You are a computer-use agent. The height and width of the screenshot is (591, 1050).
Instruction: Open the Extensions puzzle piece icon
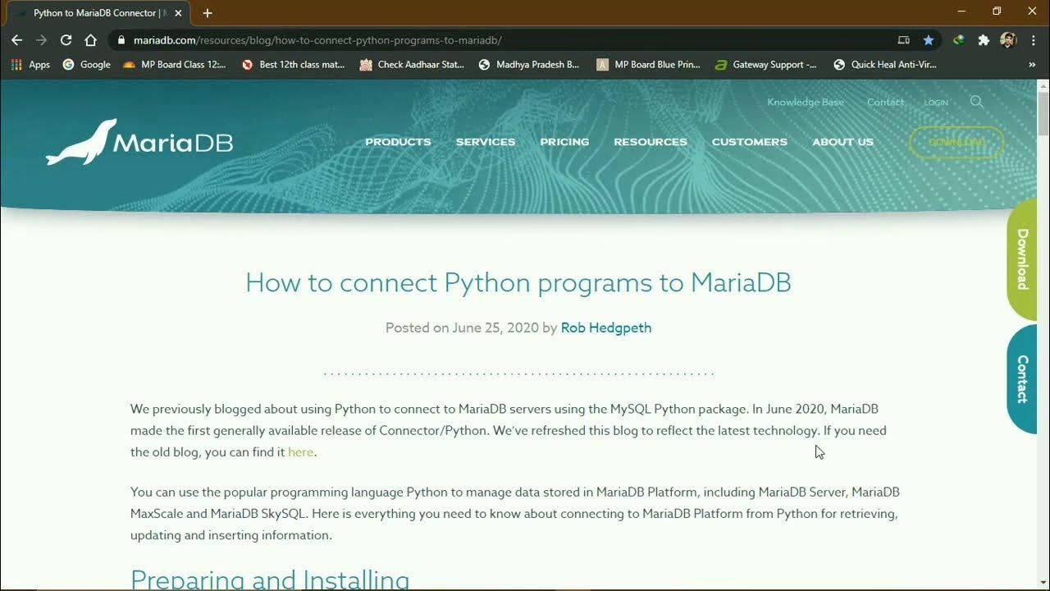[x=984, y=40]
